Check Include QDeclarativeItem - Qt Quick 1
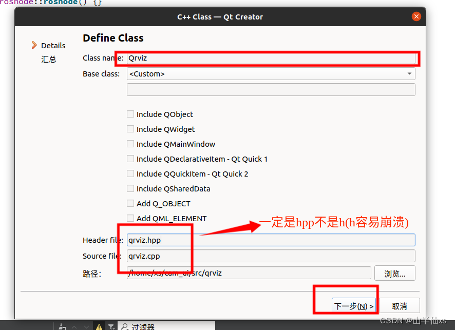 [130, 159]
